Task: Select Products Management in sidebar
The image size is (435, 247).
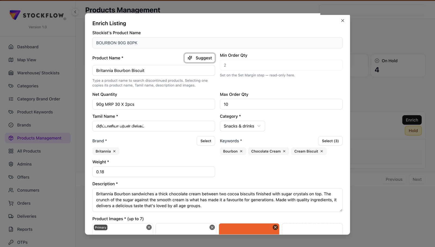Action: coord(38,138)
